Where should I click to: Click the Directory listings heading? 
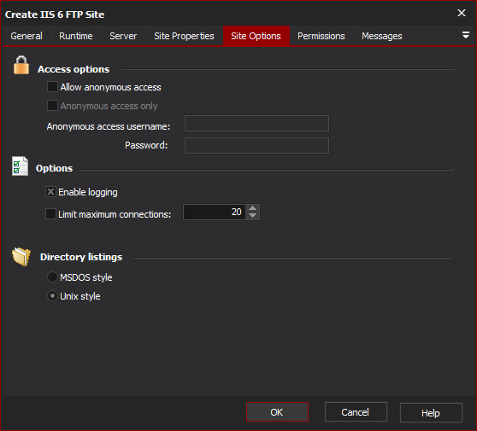[x=81, y=257]
